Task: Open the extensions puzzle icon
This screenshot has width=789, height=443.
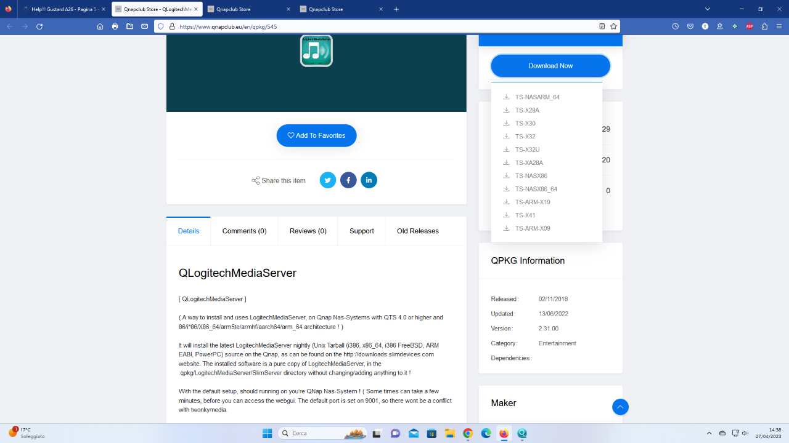Action: (x=764, y=26)
